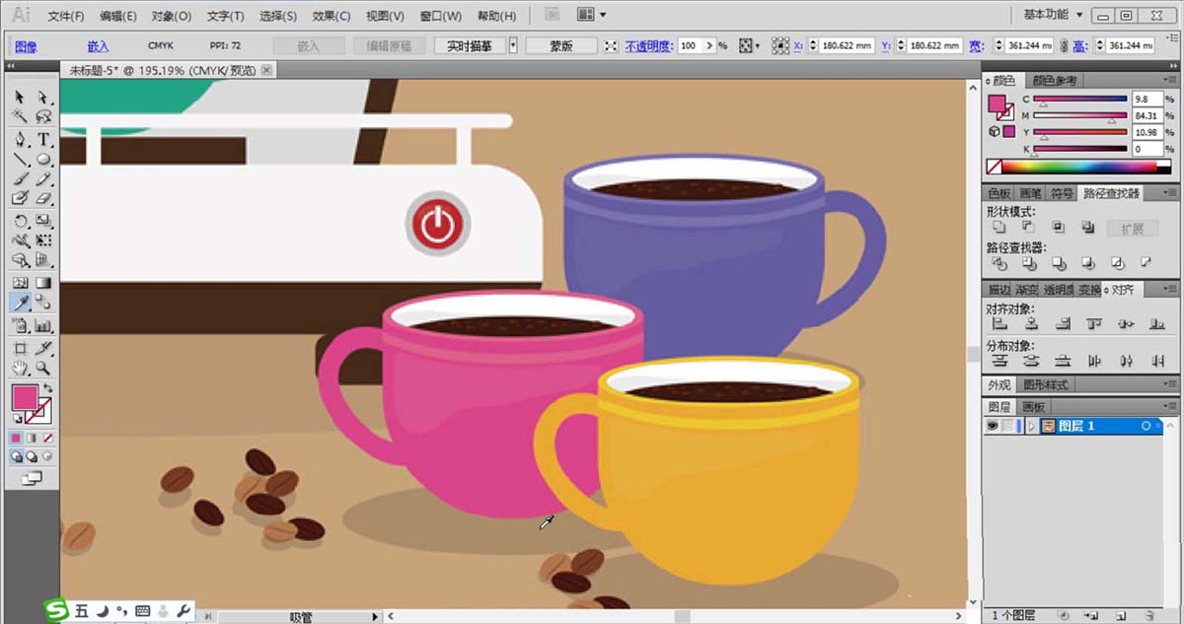Click the 实时描摹 button
Image resolution: width=1184 pixels, height=624 pixels.
click(x=470, y=45)
